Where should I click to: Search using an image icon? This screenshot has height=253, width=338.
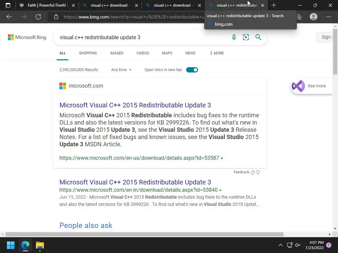tap(246, 37)
